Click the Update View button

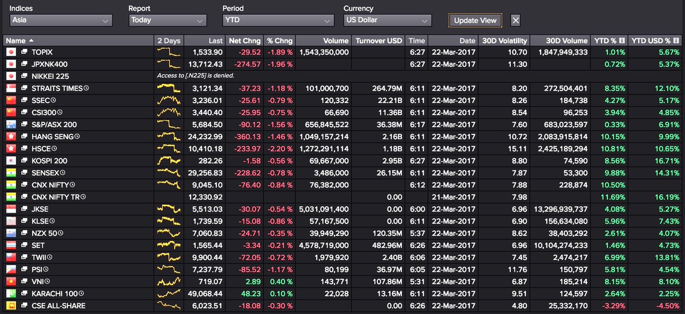(x=476, y=21)
